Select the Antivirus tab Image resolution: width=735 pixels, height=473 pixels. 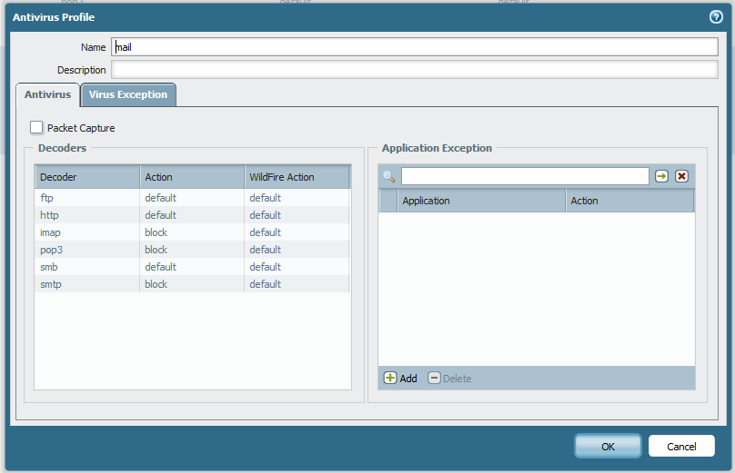point(47,94)
